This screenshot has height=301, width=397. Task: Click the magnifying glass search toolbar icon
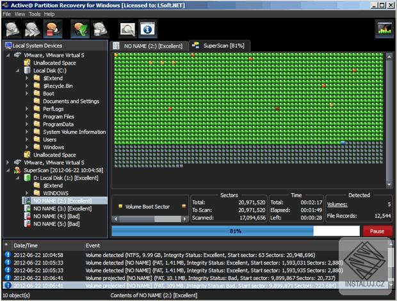[x=127, y=29]
